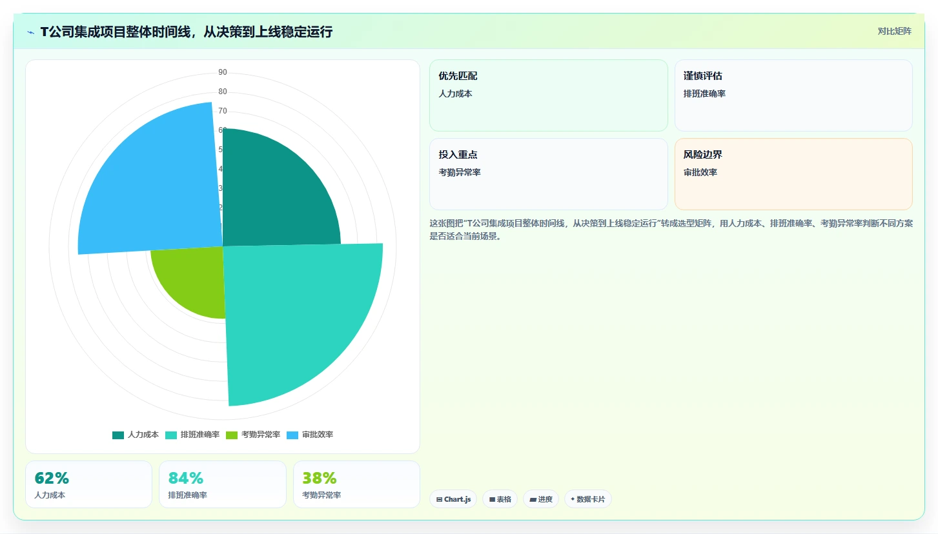Toggle 排班准确率 legend swatch
Viewport: 938px width, 534px height.
coord(171,435)
